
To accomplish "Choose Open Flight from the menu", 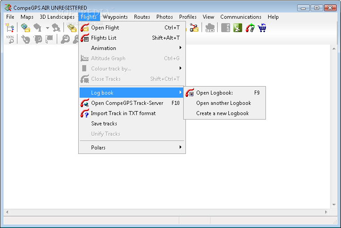I will (x=132, y=28).
